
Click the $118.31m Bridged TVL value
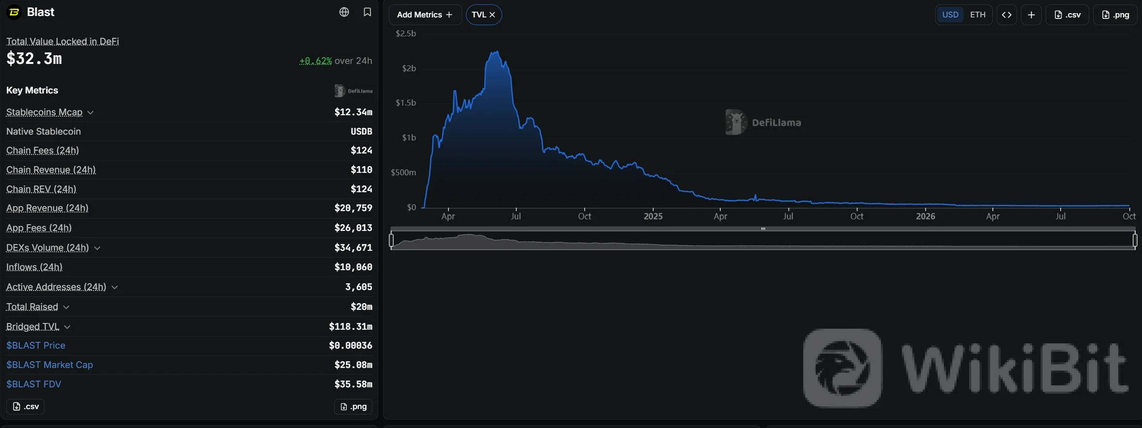(x=351, y=327)
